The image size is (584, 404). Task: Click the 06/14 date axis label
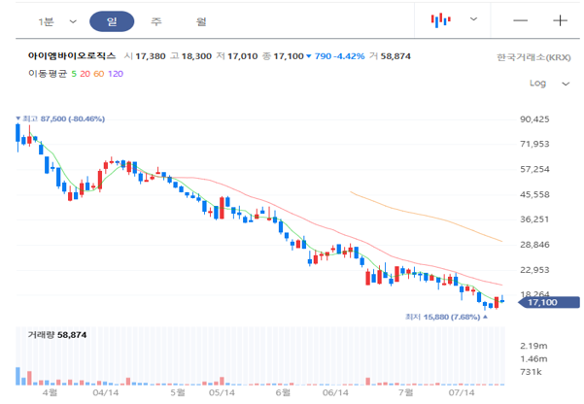coord(335,392)
